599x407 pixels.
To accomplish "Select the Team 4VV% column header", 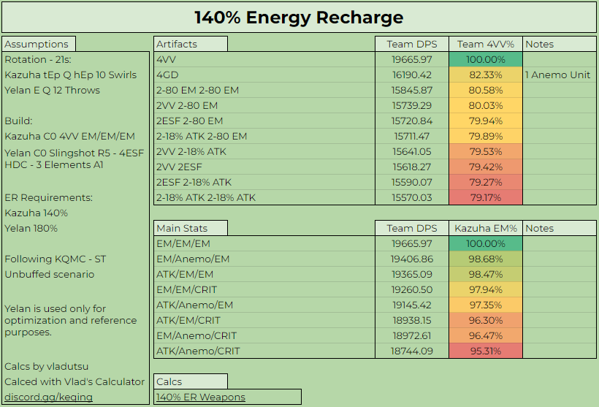I will pyautogui.click(x=485, y=44).
